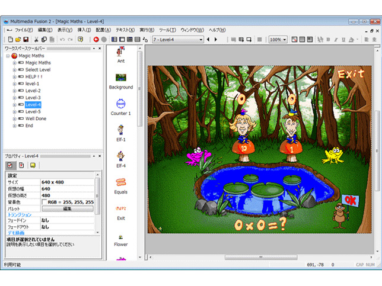
Task: Click the Open folder toolbar icon
Action: coord(18,40)
